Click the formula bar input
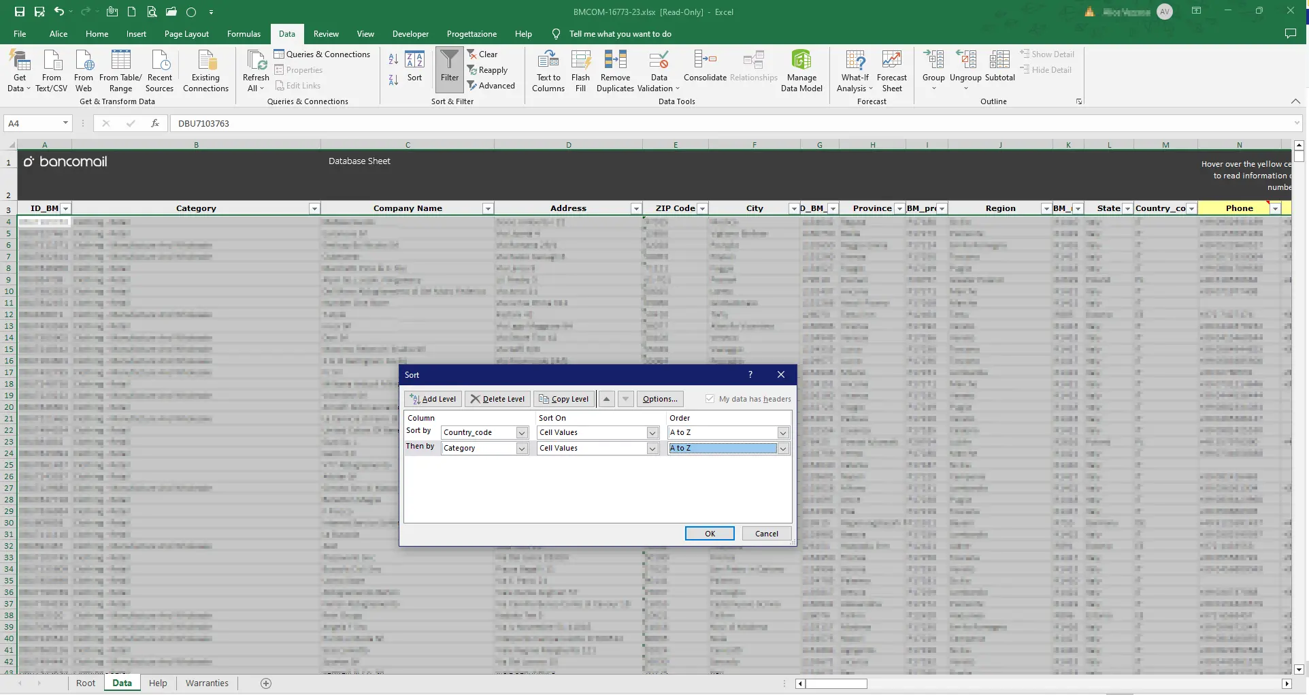This screenshot has width=1309, height=695. 731,123
